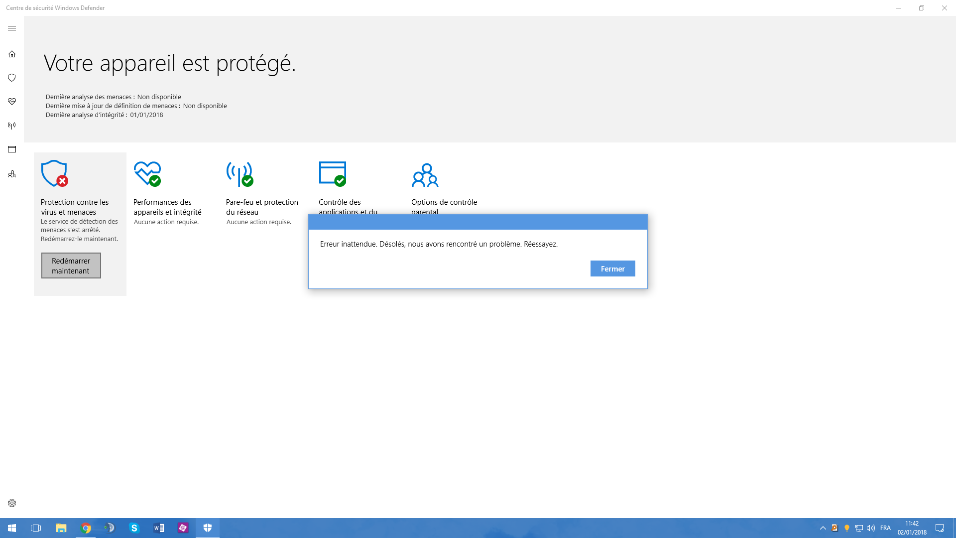Click the yellow light bulb tray icon
This screenshot has width=956, height=538.
click(x=847, y=528)
